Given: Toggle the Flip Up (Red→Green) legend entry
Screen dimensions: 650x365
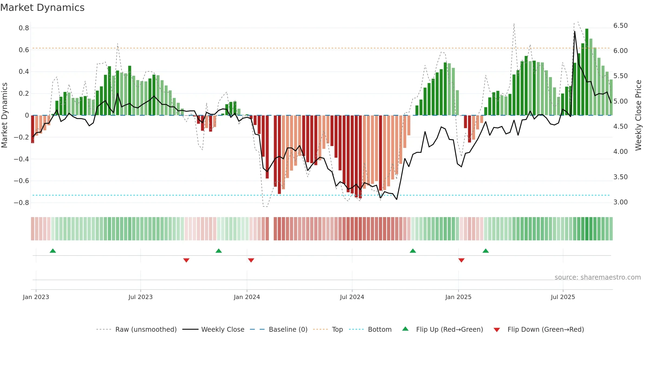Looking at the screenshot, I should click(x=443, y=329).
